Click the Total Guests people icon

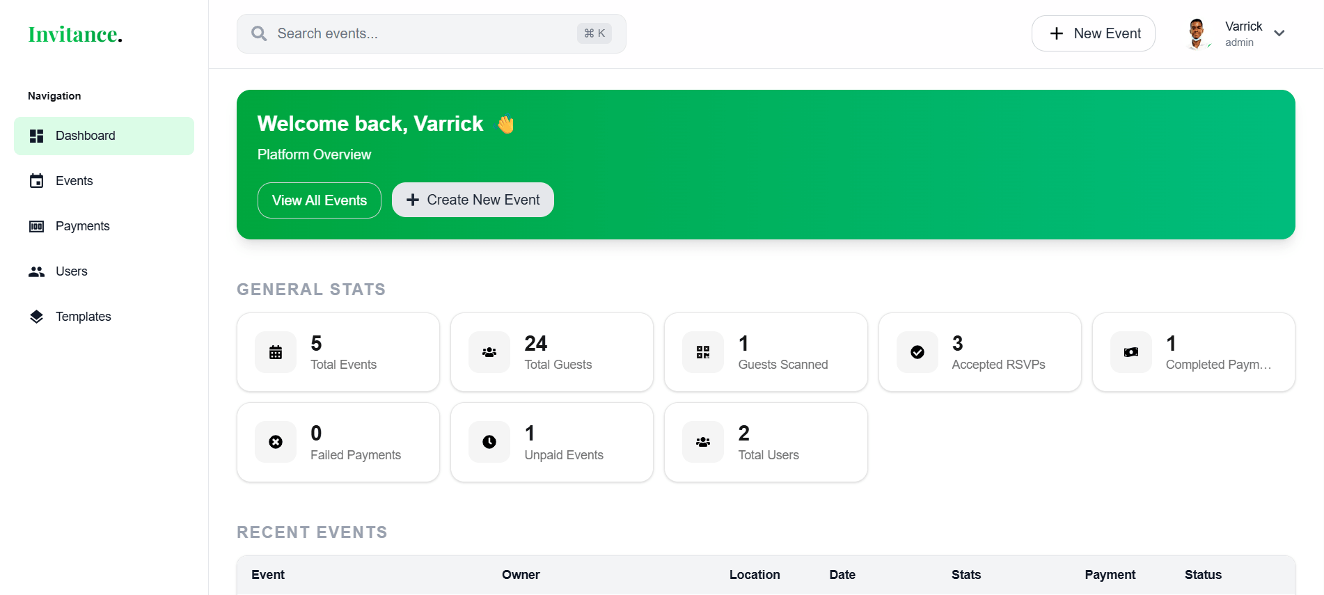click(489, 352)
